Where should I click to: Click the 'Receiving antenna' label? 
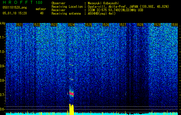[66, 14]
